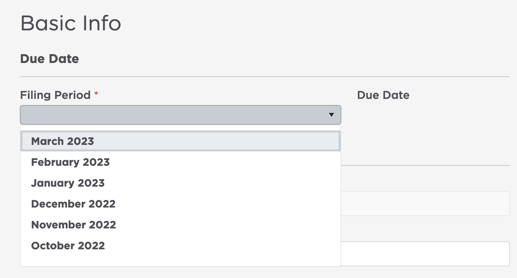517x278 pixels.
Task: Select January 2023 from the options
Action: [x=67, y=183]
